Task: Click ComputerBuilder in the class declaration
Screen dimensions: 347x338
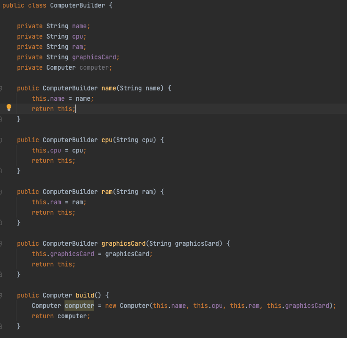Action: 78,5
